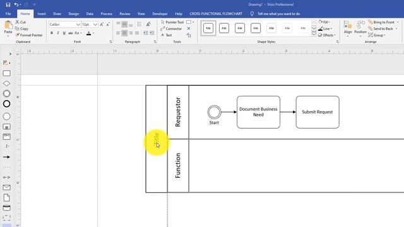404x227 pixels.
Task: Click increase indent icon
Action: click(x=151, y=33)
